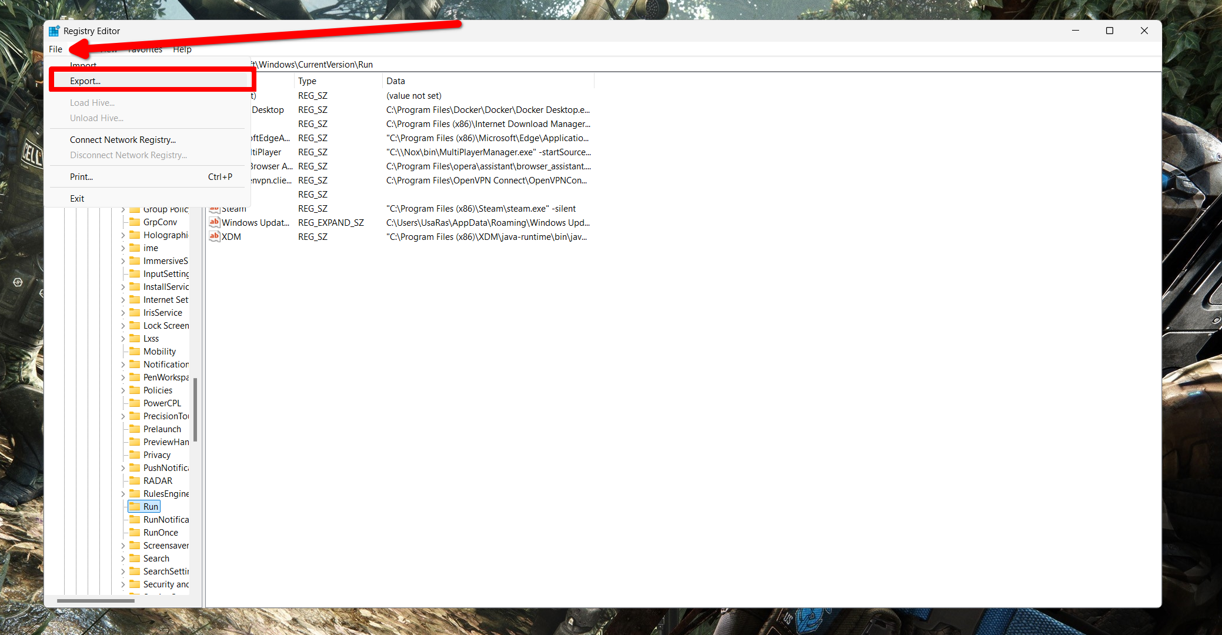Click the Type column header
The image size is (1222, 635).
(307, 81)
